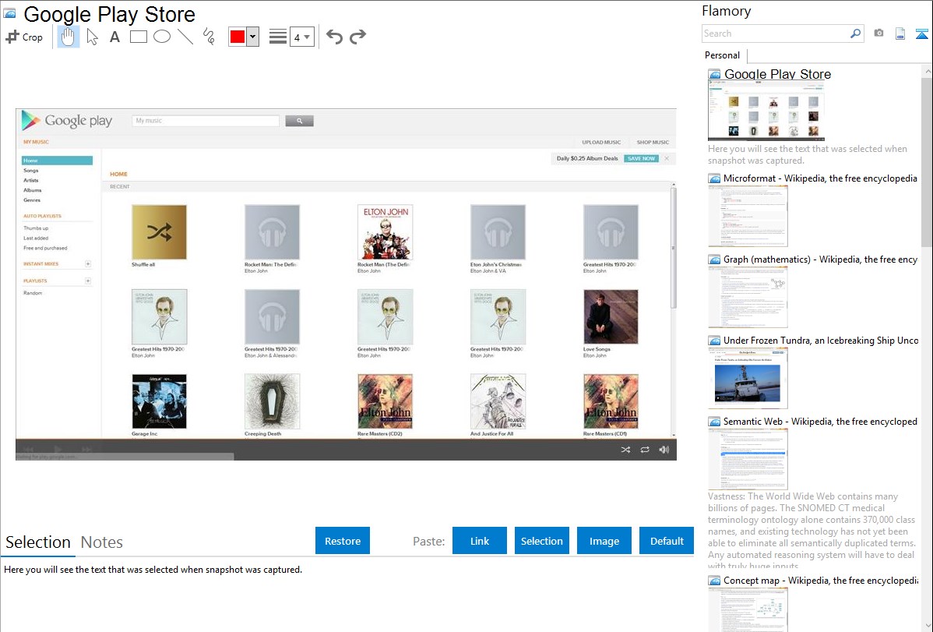This screenshot has height=632, width=933.
Task: Open the Microformat Wikipedia snapshot title
Action: [x=820, y=178]
